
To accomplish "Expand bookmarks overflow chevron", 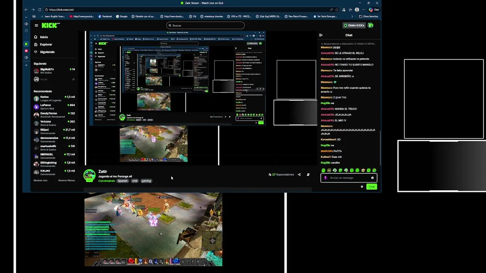I will (x=353, y=16).
